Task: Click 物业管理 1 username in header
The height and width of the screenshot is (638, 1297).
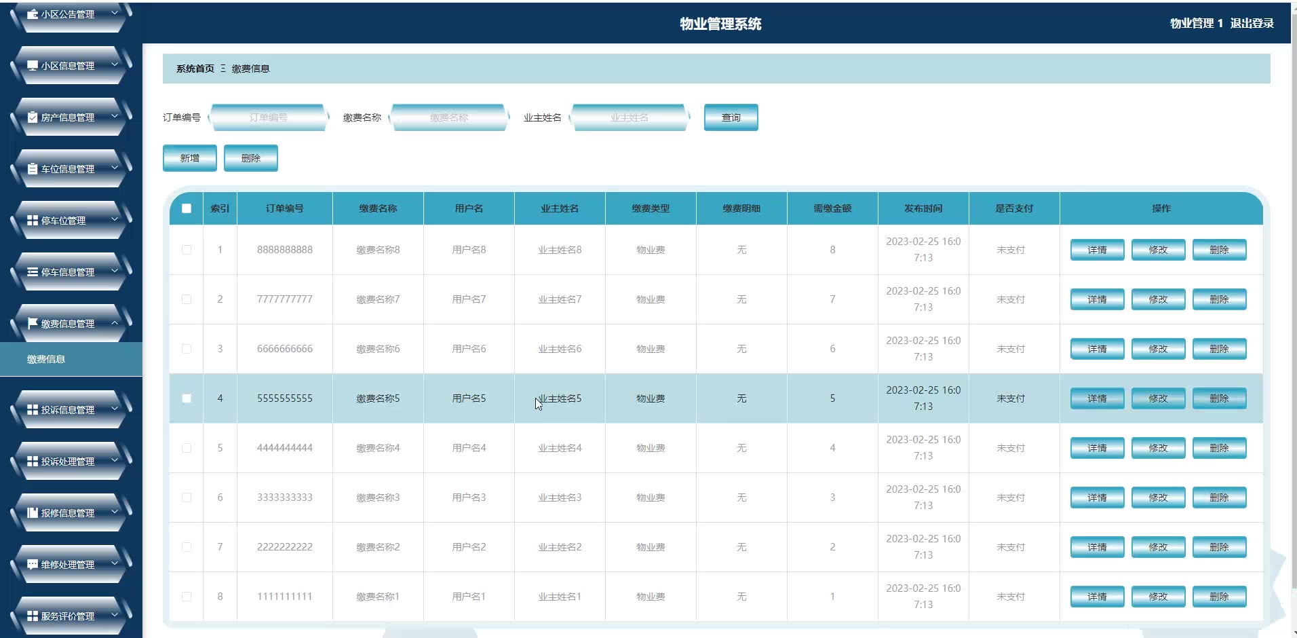Action: 1197,23
